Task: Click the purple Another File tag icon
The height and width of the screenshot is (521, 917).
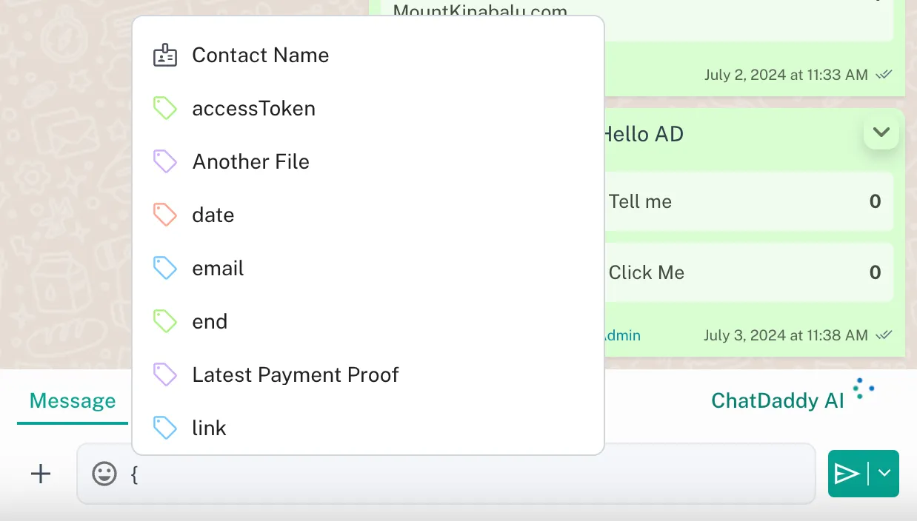Action: pos(164,162)
